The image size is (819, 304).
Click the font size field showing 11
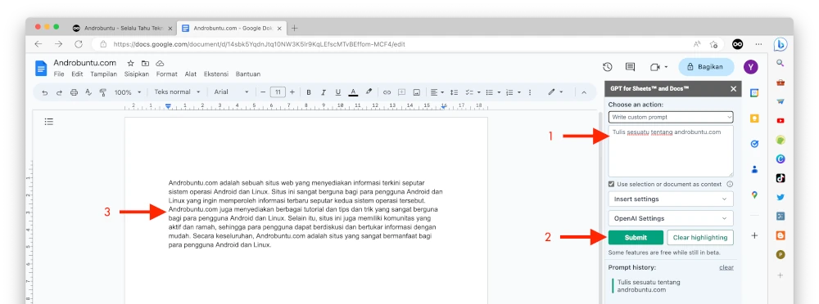point(278,92)
